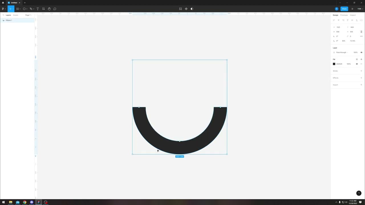Toggle layer visibility eye in Layer section

[x=361, y=52]
